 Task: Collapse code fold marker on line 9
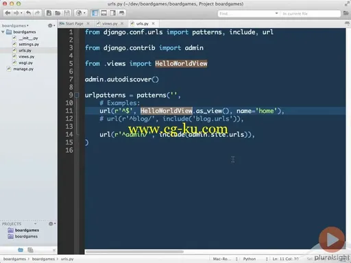(77, 95)
